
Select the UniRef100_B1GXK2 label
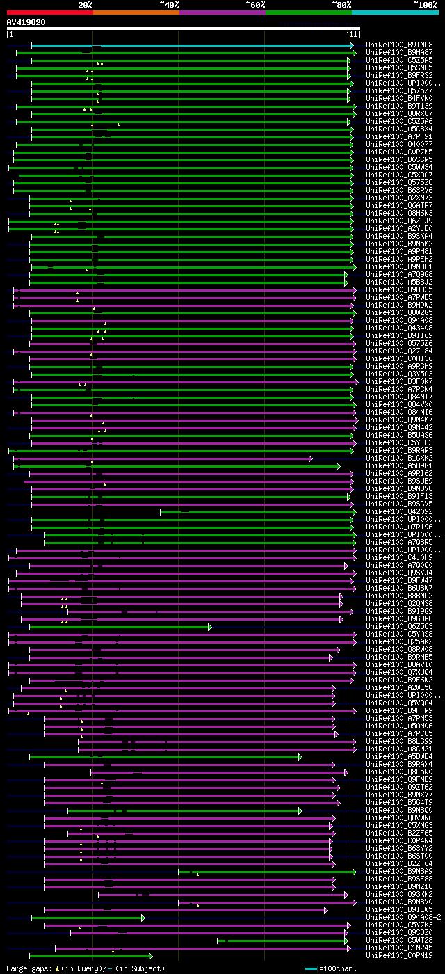pos(399,458)
